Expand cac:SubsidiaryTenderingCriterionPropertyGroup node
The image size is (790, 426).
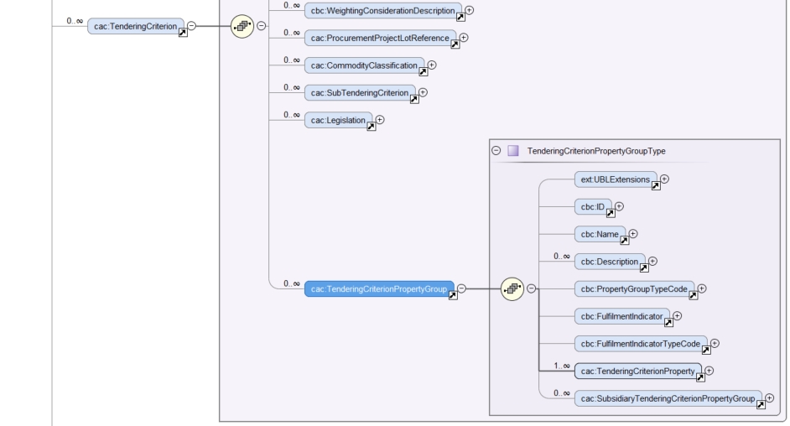click(x=770, y=398)
